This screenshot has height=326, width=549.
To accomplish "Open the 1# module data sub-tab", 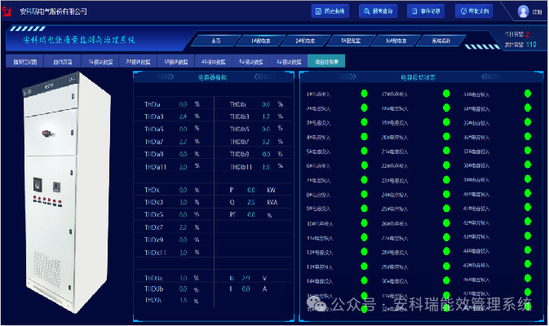I will (x=100, y=62).
